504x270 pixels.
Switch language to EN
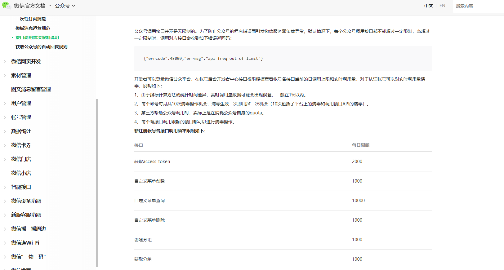click(x=442, y=6)
